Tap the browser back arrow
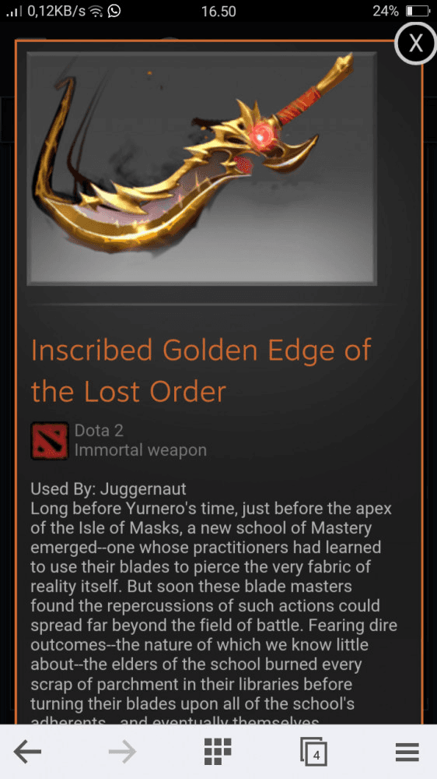437x779 pixels. pyautogui.click(x=27, y=752)
